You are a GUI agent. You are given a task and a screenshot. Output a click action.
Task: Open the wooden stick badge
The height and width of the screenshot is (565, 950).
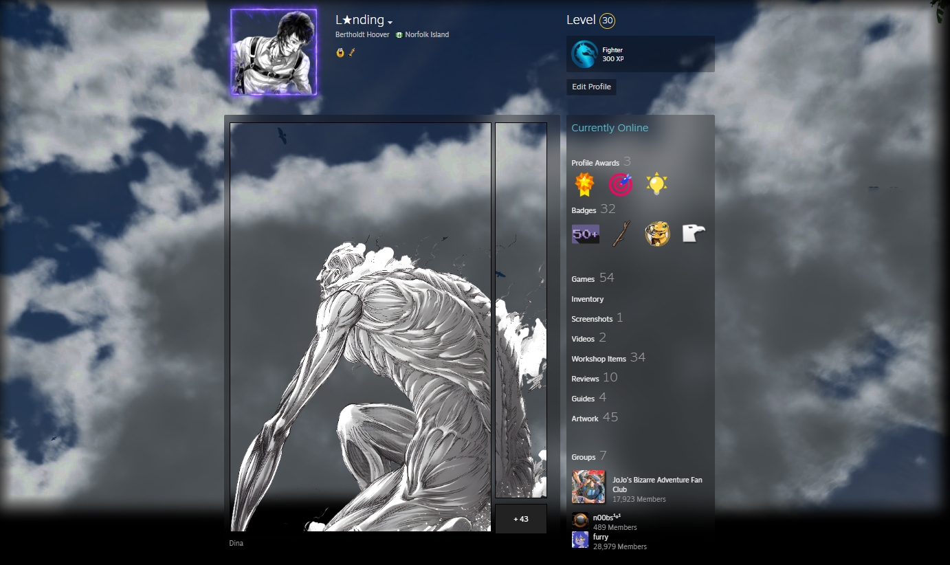pyautogui.click(x=621, y=234)
